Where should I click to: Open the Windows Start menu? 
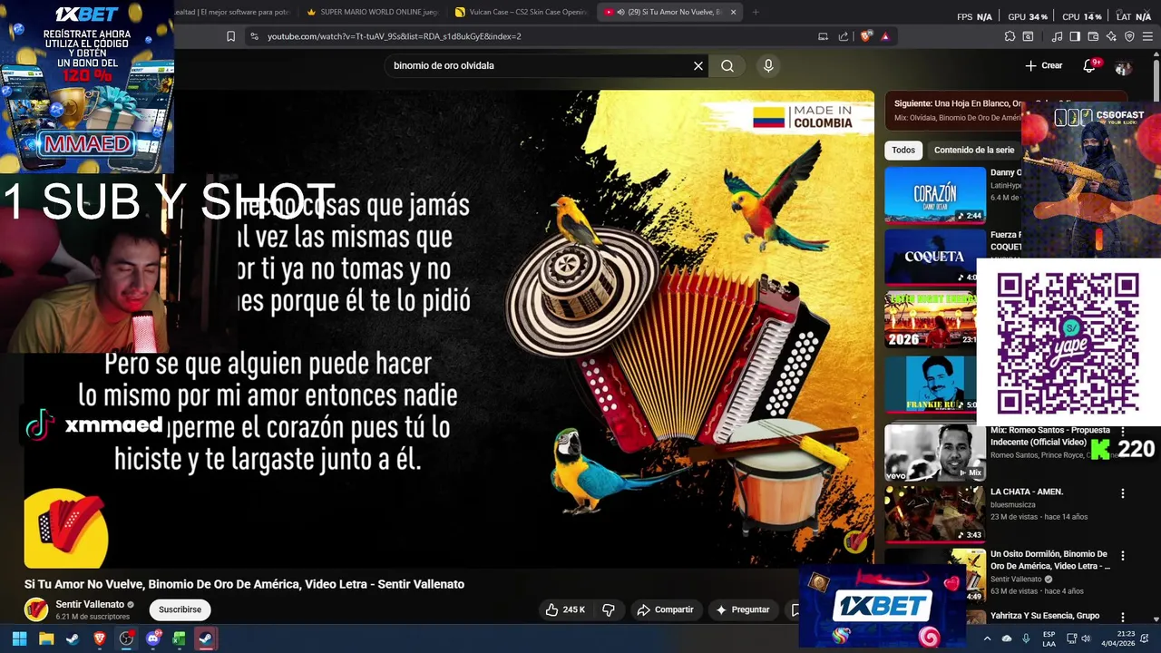pos(19,638)
